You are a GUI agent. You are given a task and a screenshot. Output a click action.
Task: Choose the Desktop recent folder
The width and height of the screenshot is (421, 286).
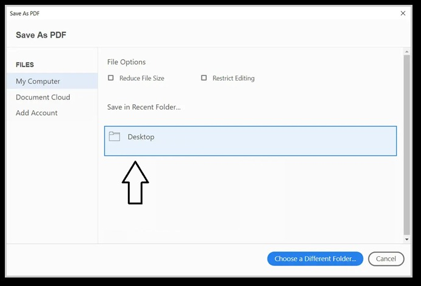point(250,141)
